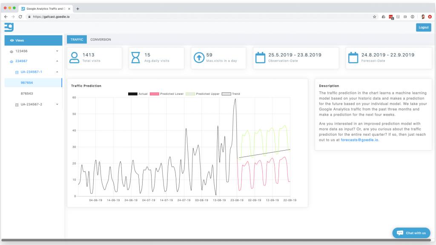Click the up-arrow icon on Max visits card
The image size is (436, 245).
click(199, 57)
